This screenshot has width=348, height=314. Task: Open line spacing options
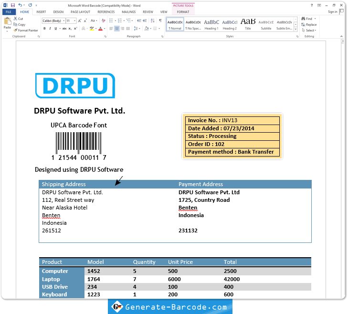(x=137, y=29)
